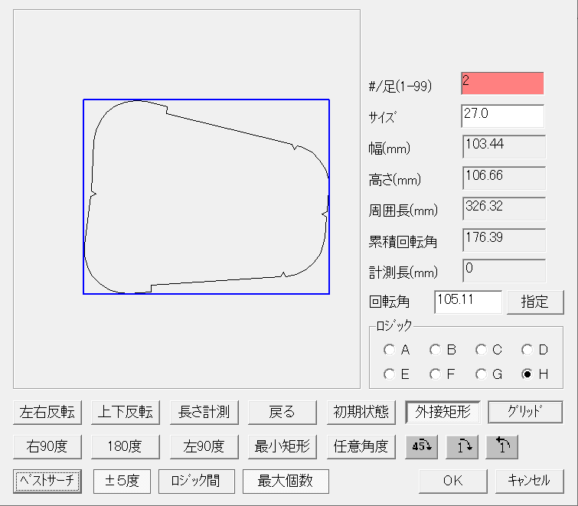Select logic radio button E
The height and width of the screenshot is (506, 578).
click(389, 374)
